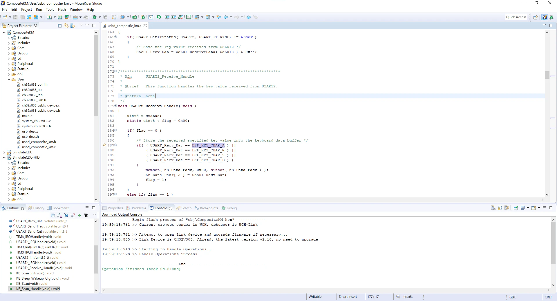Select KB_Scan_Init(void) in Outline

pos(35,273)
